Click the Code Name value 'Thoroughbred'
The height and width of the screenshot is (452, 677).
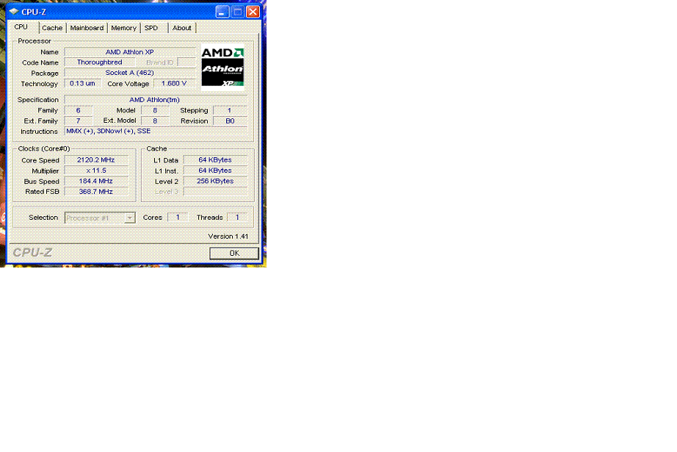tap(99, 62)
